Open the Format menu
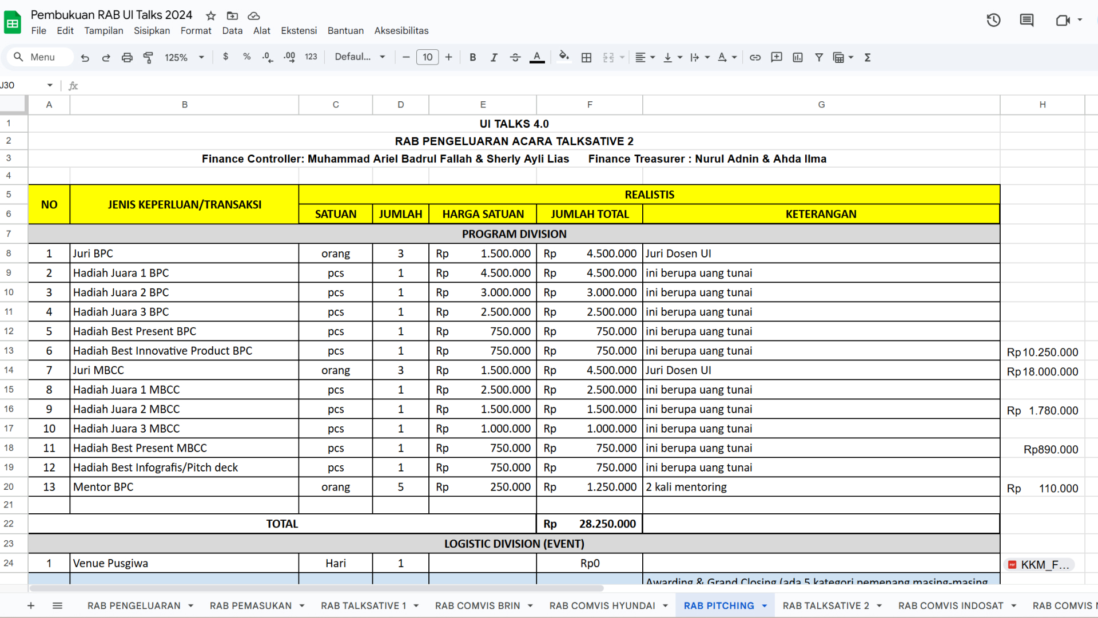This screenshot has height=618, width=1098. [196, 30]
